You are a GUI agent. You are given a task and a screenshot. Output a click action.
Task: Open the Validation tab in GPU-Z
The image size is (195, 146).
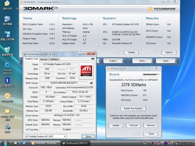[54, 59]
